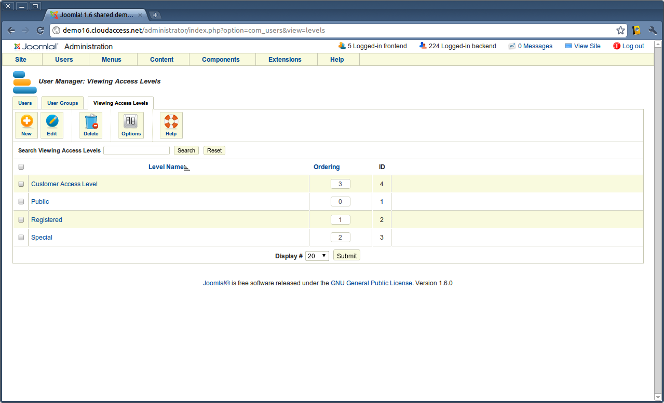Image resolution: width=664 pixels, height=403 pixels.
Task: Click the search input field
Action: 136,150
